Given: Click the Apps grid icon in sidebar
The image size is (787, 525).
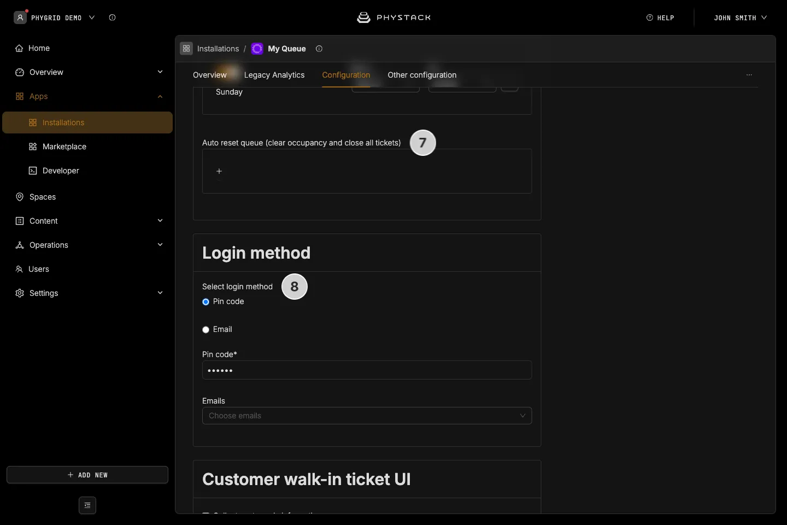Looking at the screenshot, I should point(20,96).
